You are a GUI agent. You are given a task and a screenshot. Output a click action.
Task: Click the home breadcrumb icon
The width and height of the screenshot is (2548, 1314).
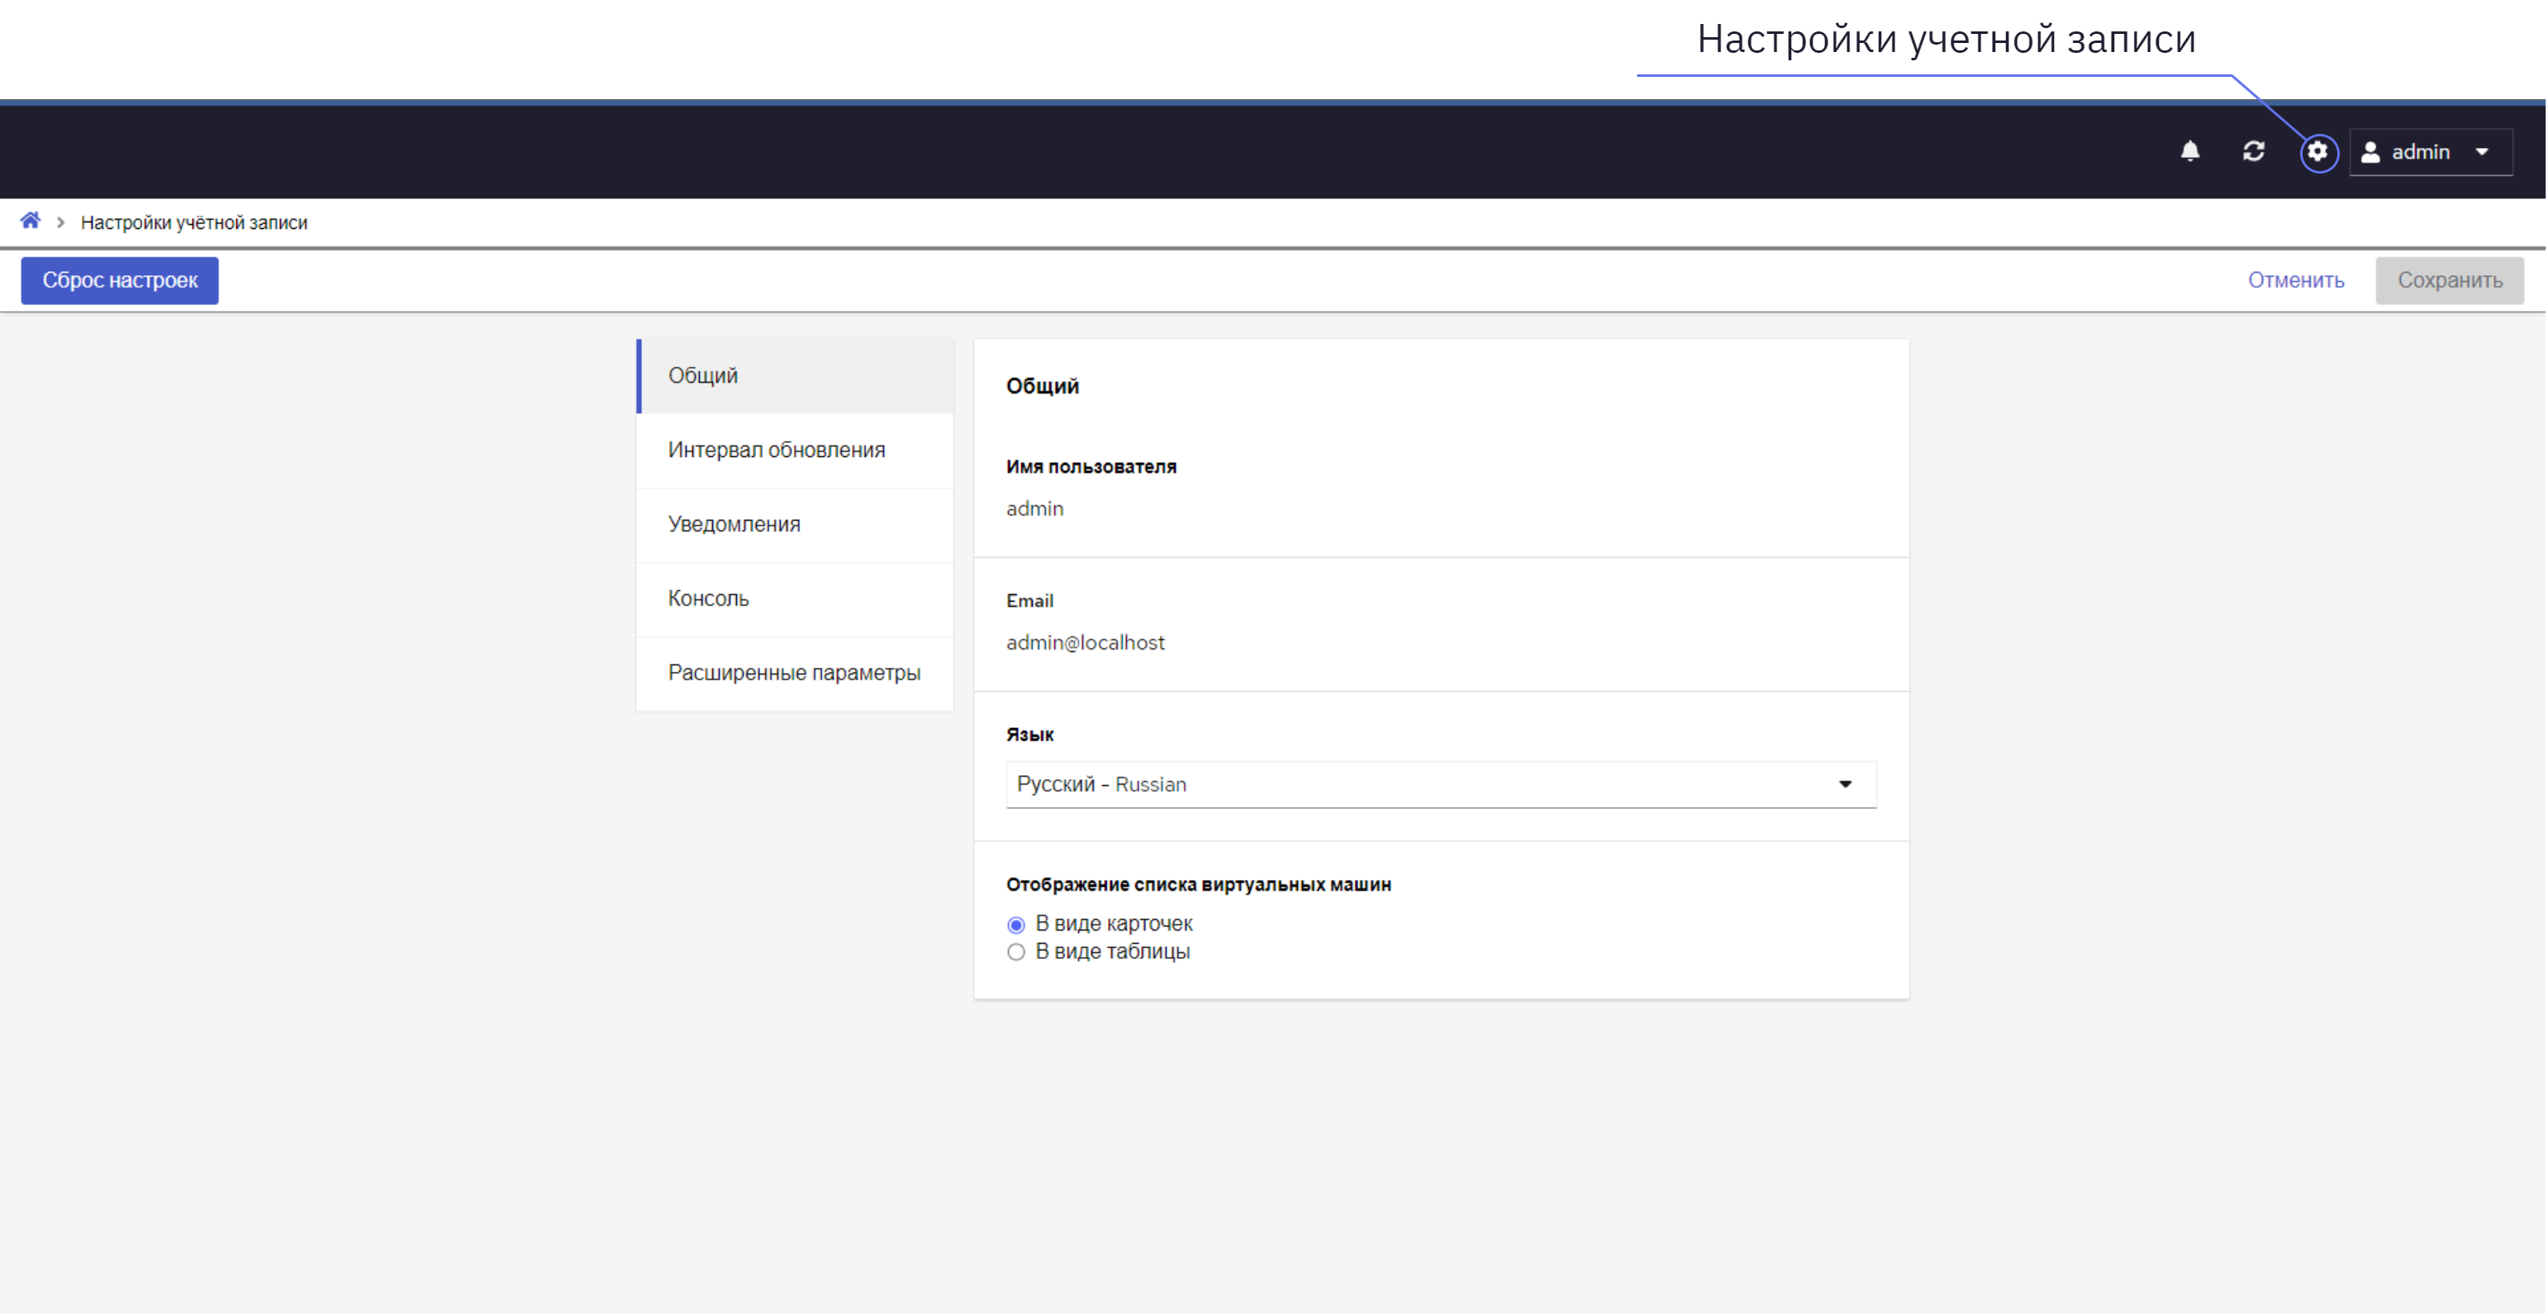31,221
